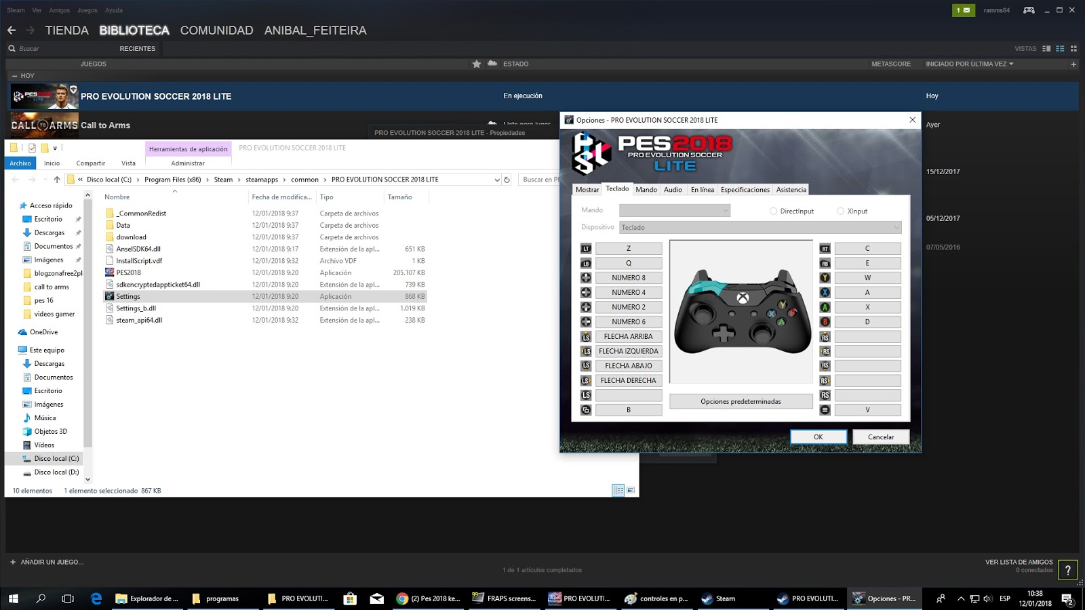This screenshot has height=610, width=1085.
Task: Switch Steam library to detail view
Action: click(1046, 49)
